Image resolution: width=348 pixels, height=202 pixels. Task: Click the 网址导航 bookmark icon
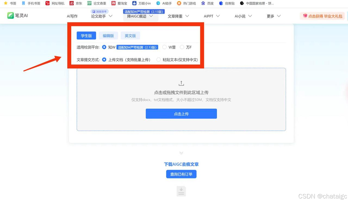click(x=48, y=3)
